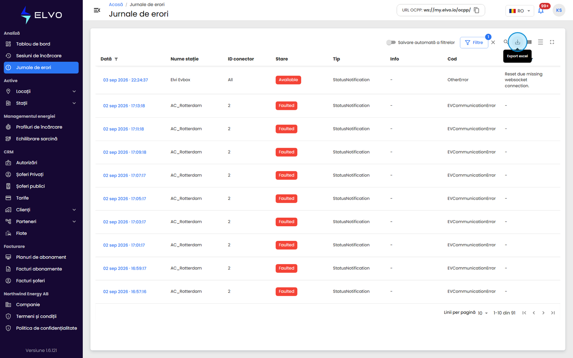Go to Tarife in the sidebar

pos(41,198)
